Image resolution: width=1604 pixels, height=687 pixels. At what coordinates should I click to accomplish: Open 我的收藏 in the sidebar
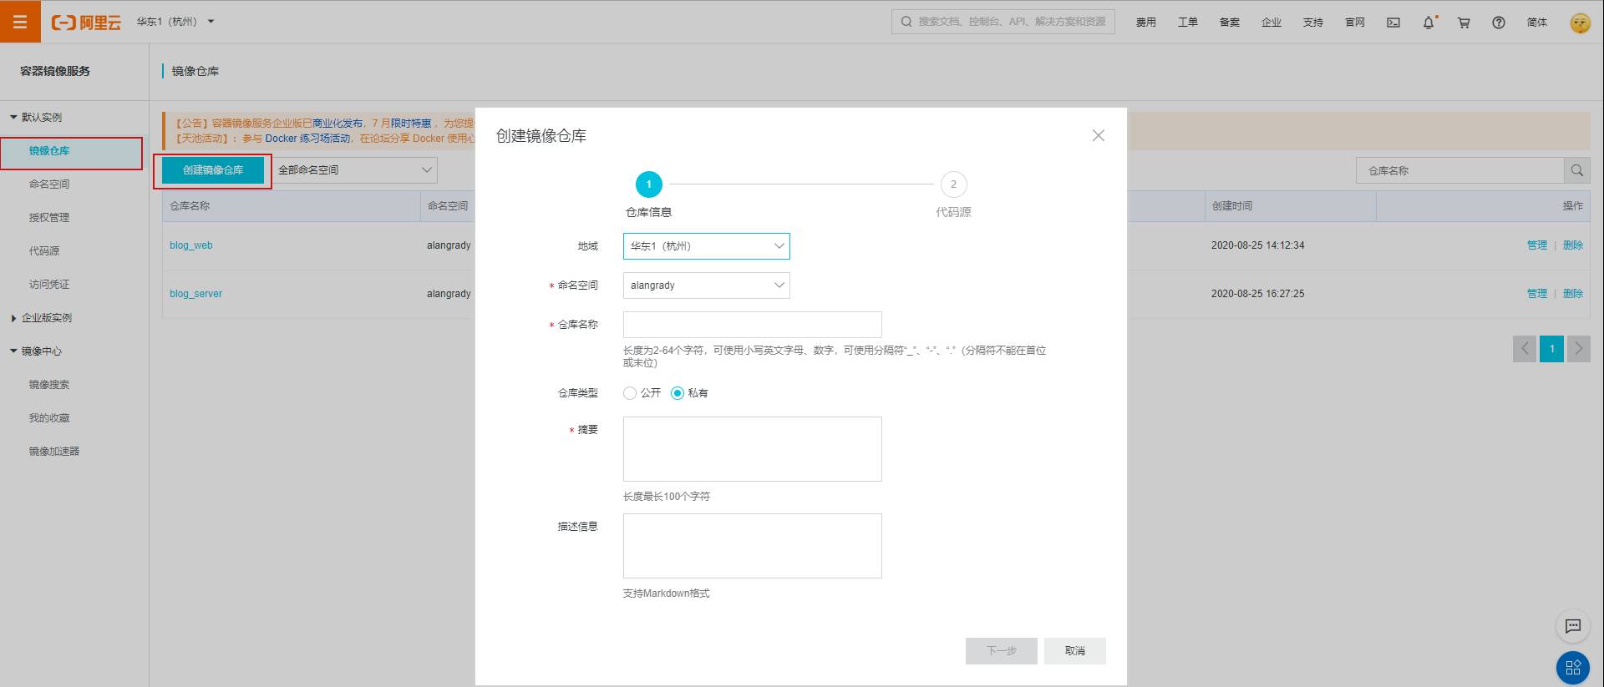[x=49, y=418]
